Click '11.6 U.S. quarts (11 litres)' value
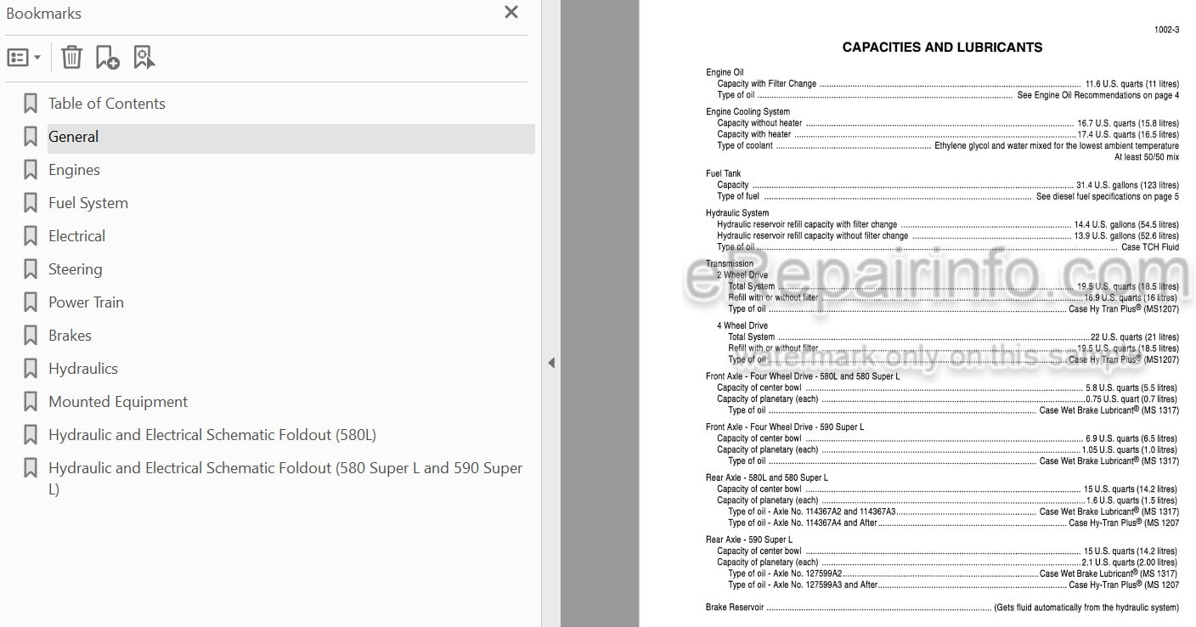Image resolution: width=1196 pixels, height=627 pixels. [1131, 84]
